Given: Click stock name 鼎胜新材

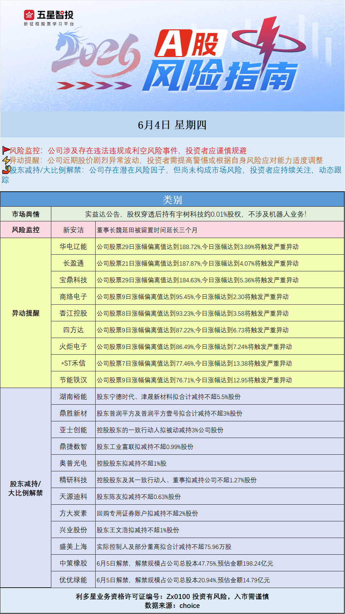Looking at the screenshot, I should (73, 413).
